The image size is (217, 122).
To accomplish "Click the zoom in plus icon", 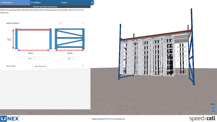I will [213, 107].
